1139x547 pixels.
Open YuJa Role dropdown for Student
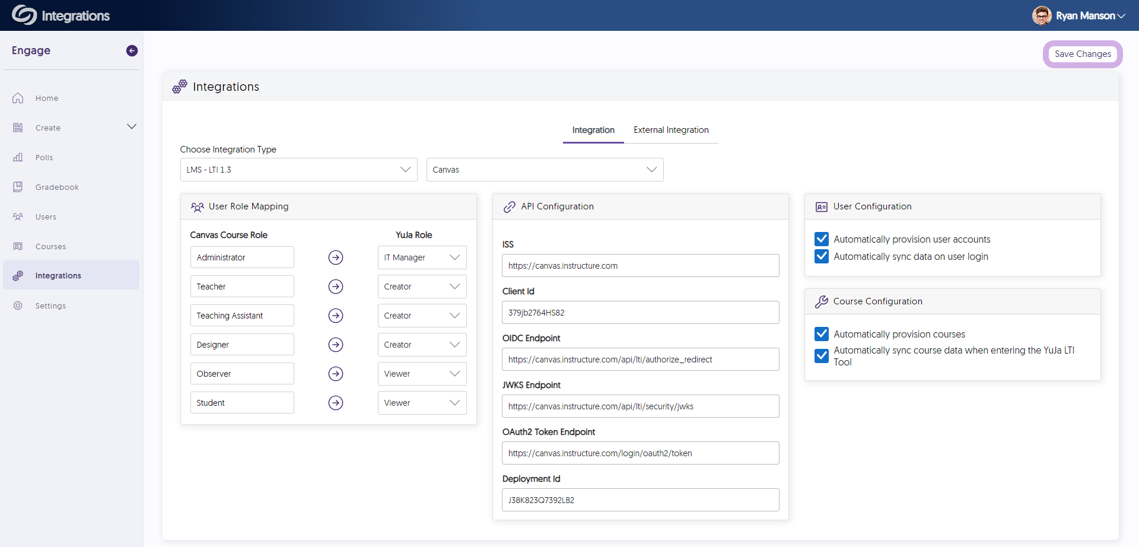pos(422,403)
